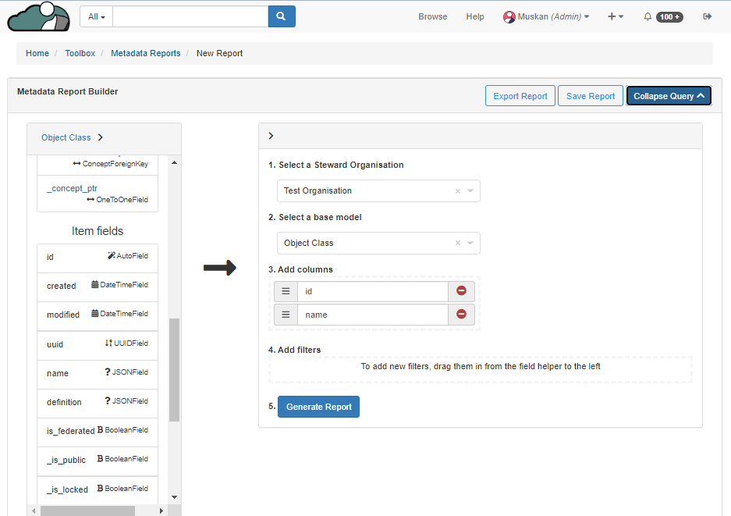Click the cloud logo icon
The height and width of the screenshot is (516, 731).
tap(37, 16)
